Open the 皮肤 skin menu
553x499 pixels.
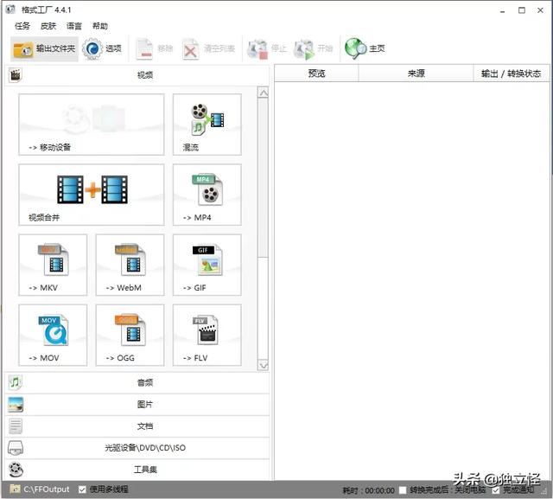click(48, 26)
